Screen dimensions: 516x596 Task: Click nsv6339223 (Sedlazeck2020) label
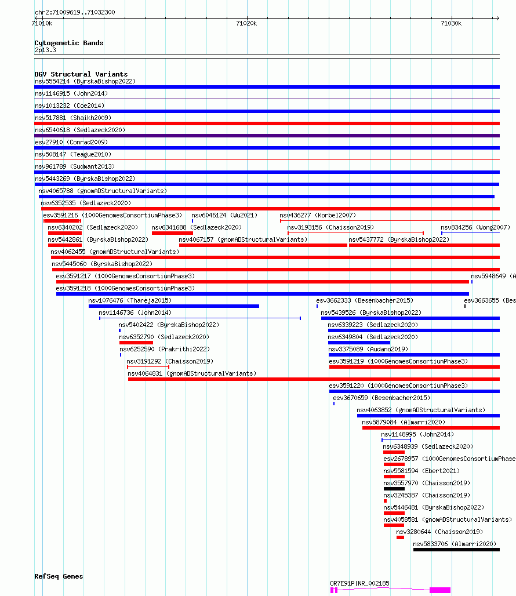373,325
